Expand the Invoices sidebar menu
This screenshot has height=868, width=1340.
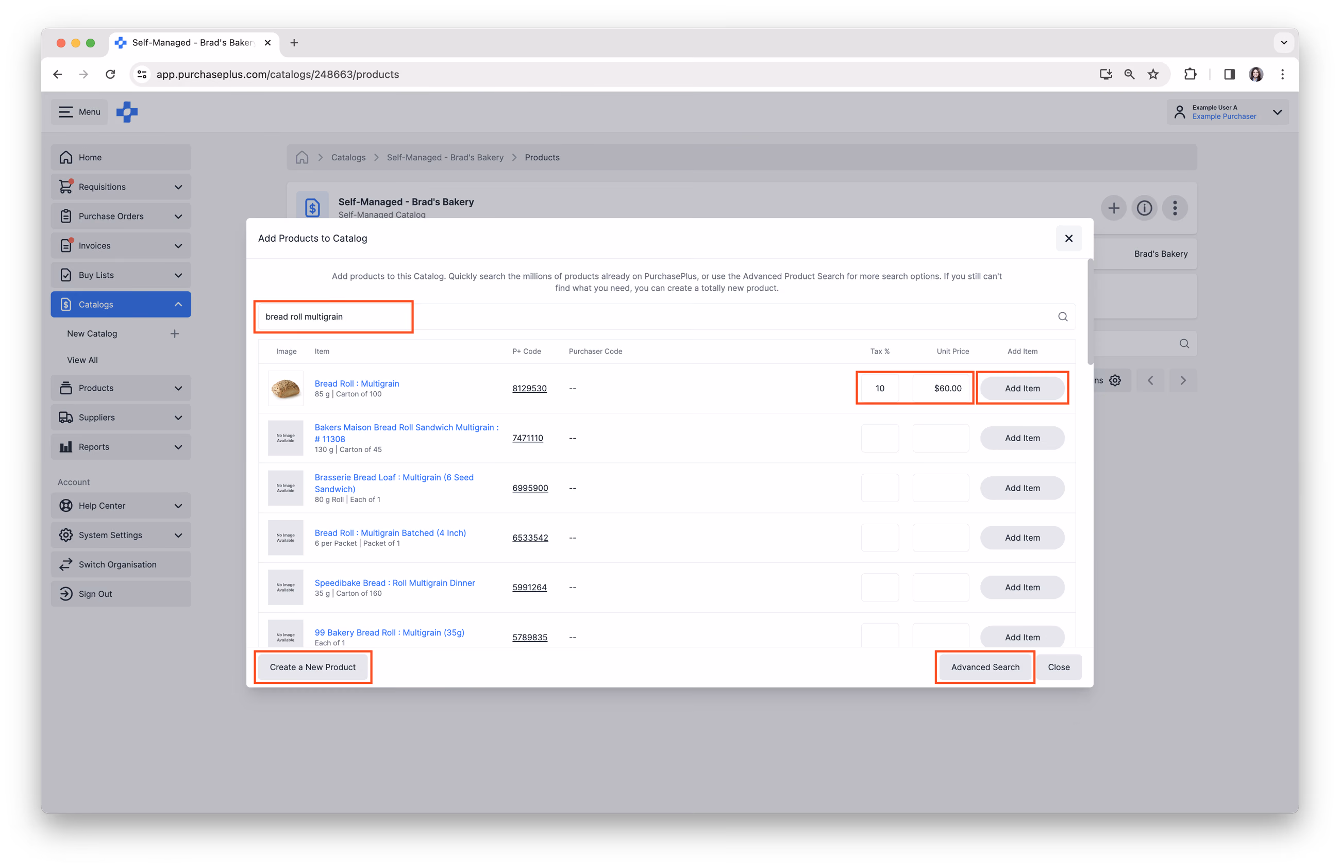pos(121,245)
